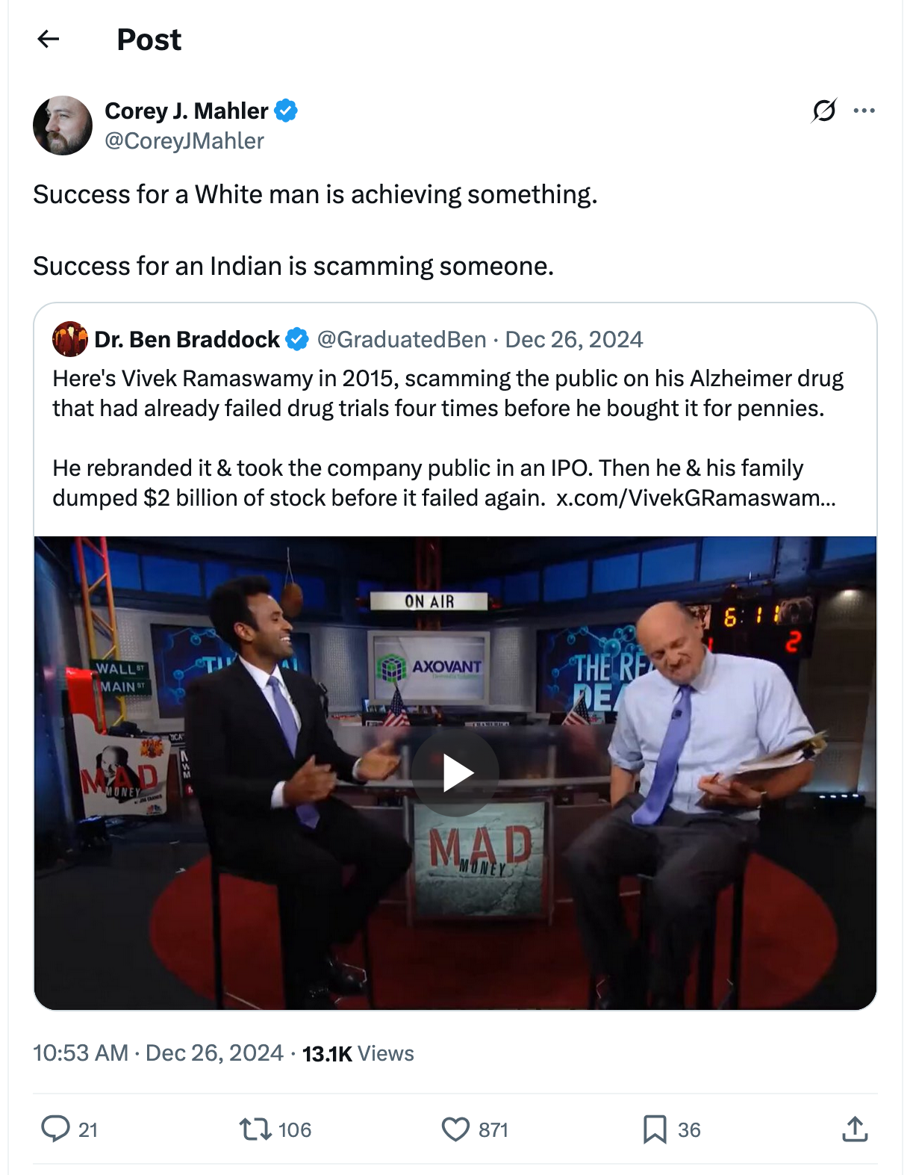Click the 10:53 AM Dec 26 timestamp
The width and height of the screenshot is (916, 1175).
click(158, 1053)
